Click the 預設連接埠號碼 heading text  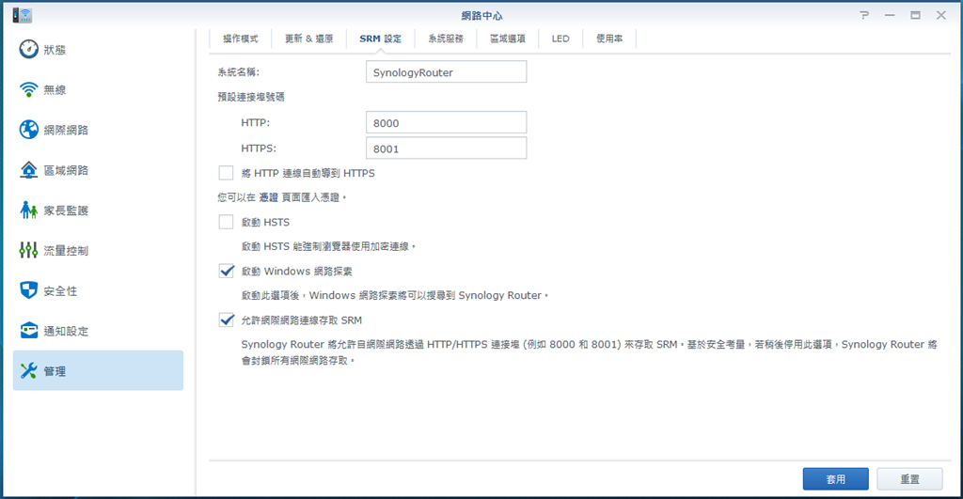coord(250,97)
